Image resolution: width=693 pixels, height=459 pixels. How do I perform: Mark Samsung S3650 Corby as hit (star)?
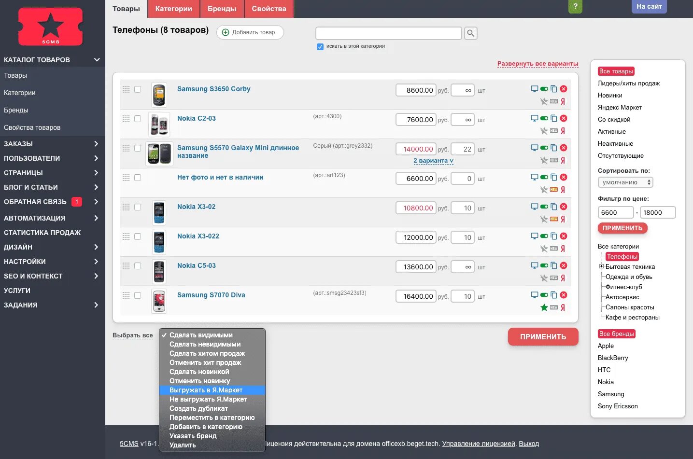(x=544, y=101)
